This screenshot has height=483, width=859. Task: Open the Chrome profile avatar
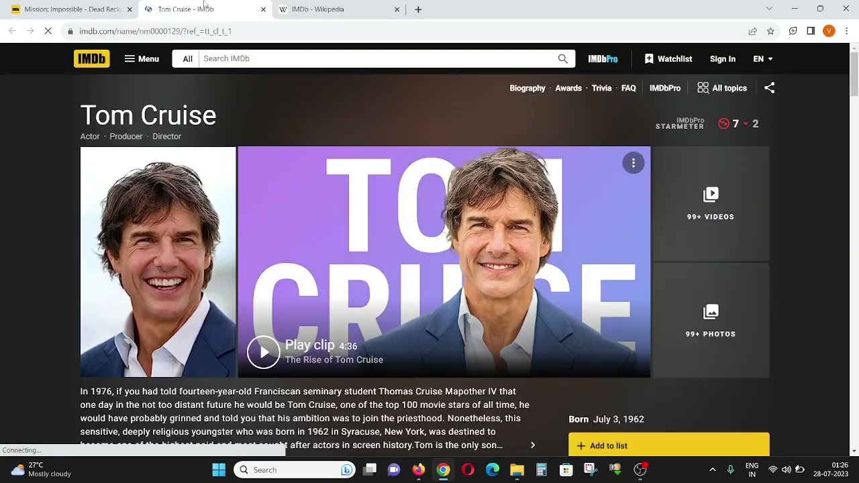[829, 31]
